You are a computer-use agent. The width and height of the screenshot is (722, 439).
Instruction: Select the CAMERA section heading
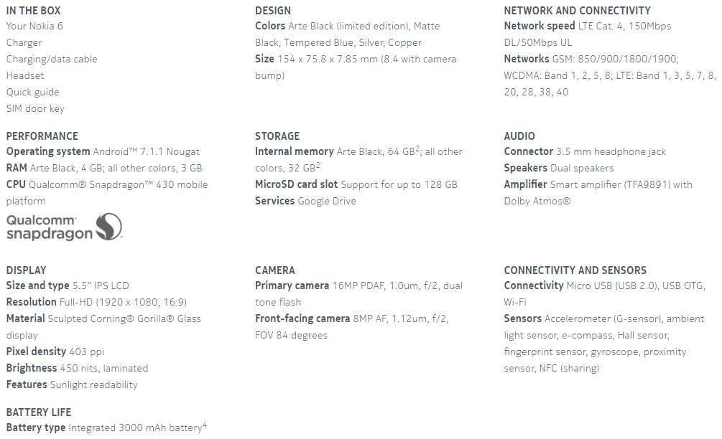point(275,270)
